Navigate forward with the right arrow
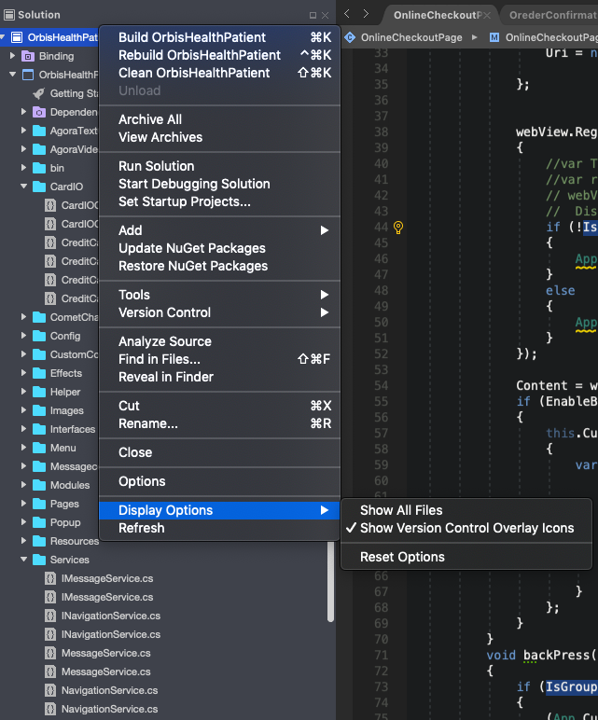The width and height of the screenshot is (598, 720). tap(366, 14)
